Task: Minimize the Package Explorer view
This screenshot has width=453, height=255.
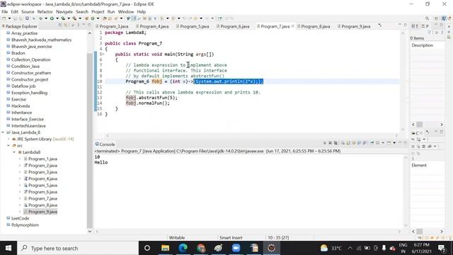Action: click(x=84, y=25)
